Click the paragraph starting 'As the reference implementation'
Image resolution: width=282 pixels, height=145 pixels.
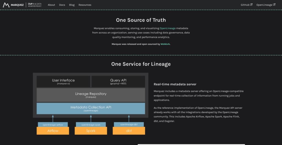199,115
